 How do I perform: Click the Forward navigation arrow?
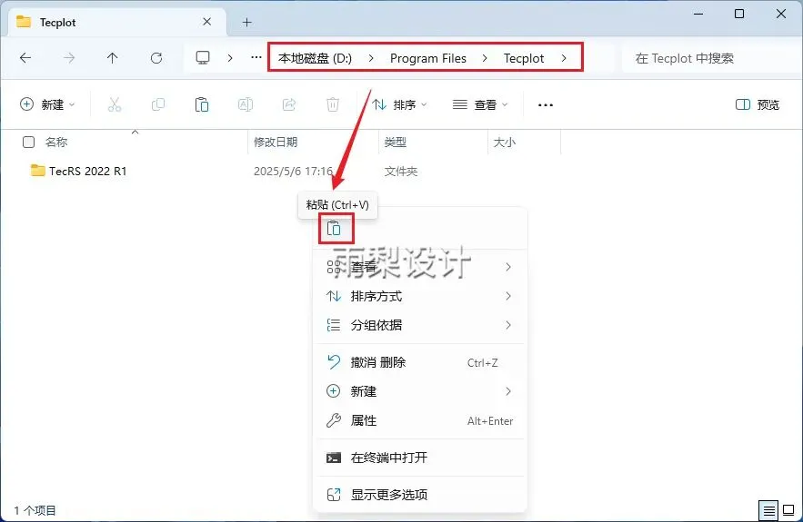[x=68, y=58]
